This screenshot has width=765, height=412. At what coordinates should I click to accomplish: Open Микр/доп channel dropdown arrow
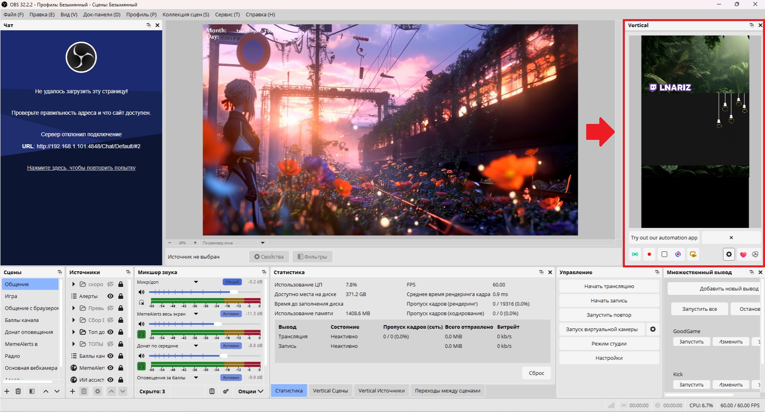196,282
